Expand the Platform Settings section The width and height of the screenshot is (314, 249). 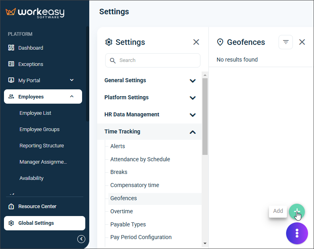tap(150, 98)
